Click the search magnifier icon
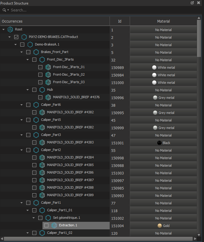Screen dimensions: 204x242 [4, 10]
